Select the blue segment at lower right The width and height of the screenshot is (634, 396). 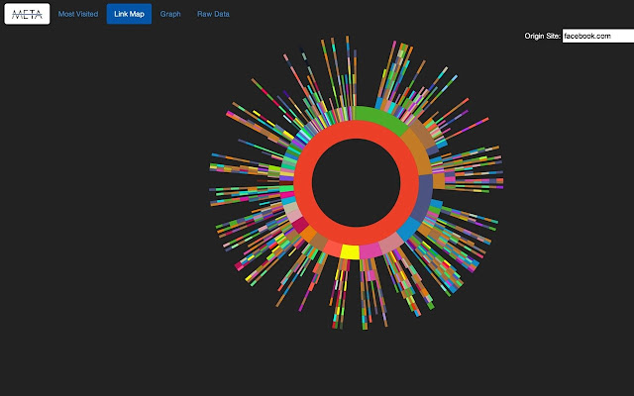click(x=407, y=229)
